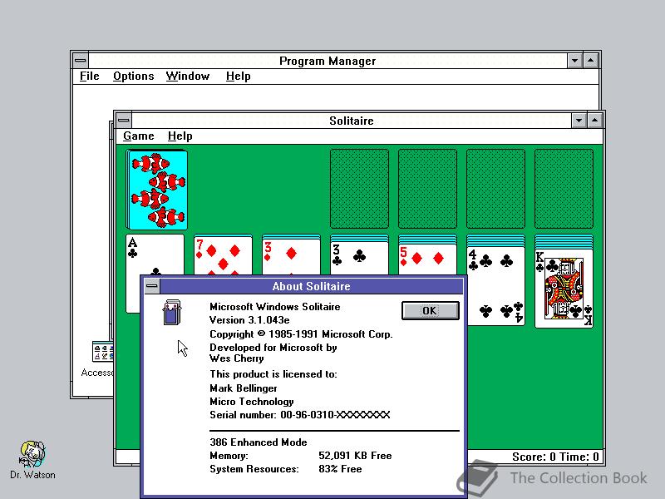Screen dimensions: 665x499
Task: Select the 3 of clubs card
Action: [x=359, y=258]
